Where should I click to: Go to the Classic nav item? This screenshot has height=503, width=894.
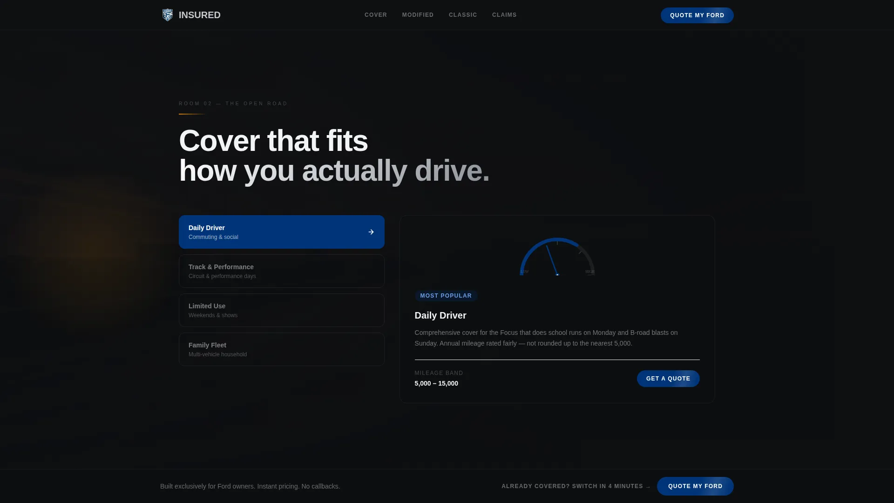[x=463, y=15]
